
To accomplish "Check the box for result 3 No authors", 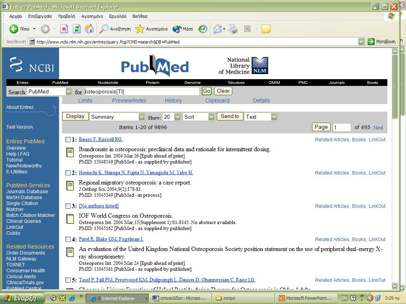I will 68,206.
